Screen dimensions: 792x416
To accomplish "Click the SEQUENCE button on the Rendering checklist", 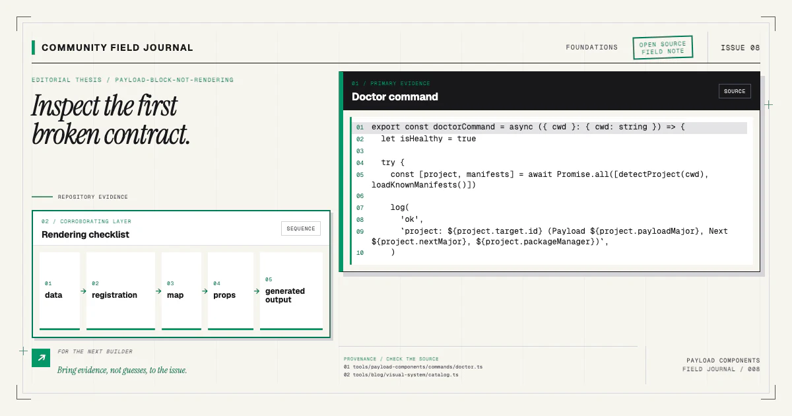I will 301,228.
